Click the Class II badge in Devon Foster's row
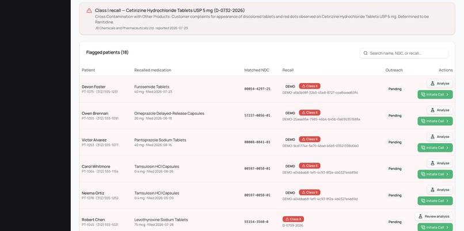This screenshot has height=231, width=464. tap(310, 86)
